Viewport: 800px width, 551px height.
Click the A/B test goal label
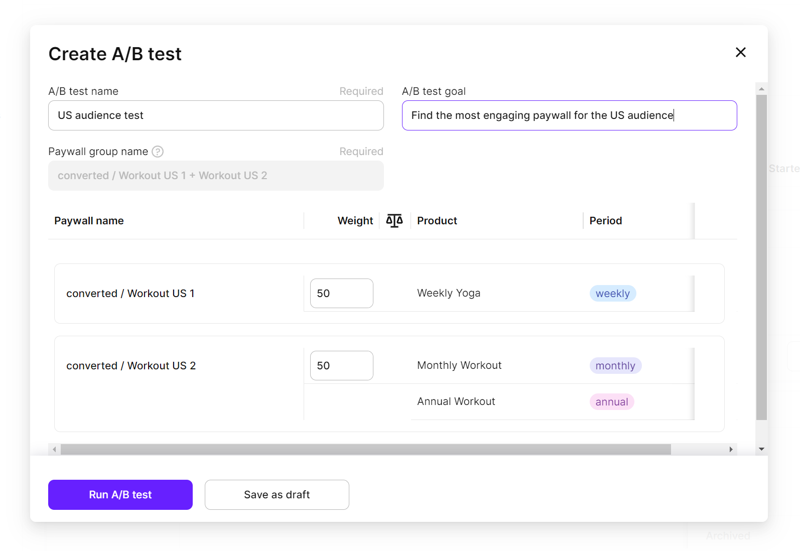point(434,91)
